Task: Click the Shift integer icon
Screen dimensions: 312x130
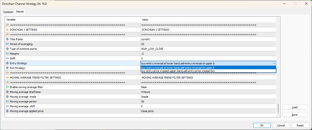Action: pos(7,58)
